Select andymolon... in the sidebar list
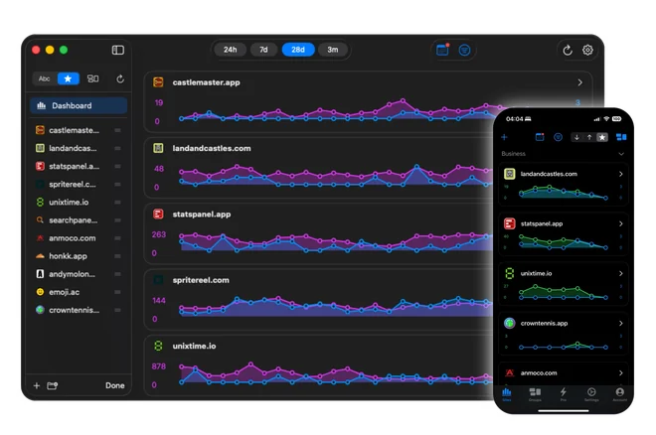 [x=79, y=274]
